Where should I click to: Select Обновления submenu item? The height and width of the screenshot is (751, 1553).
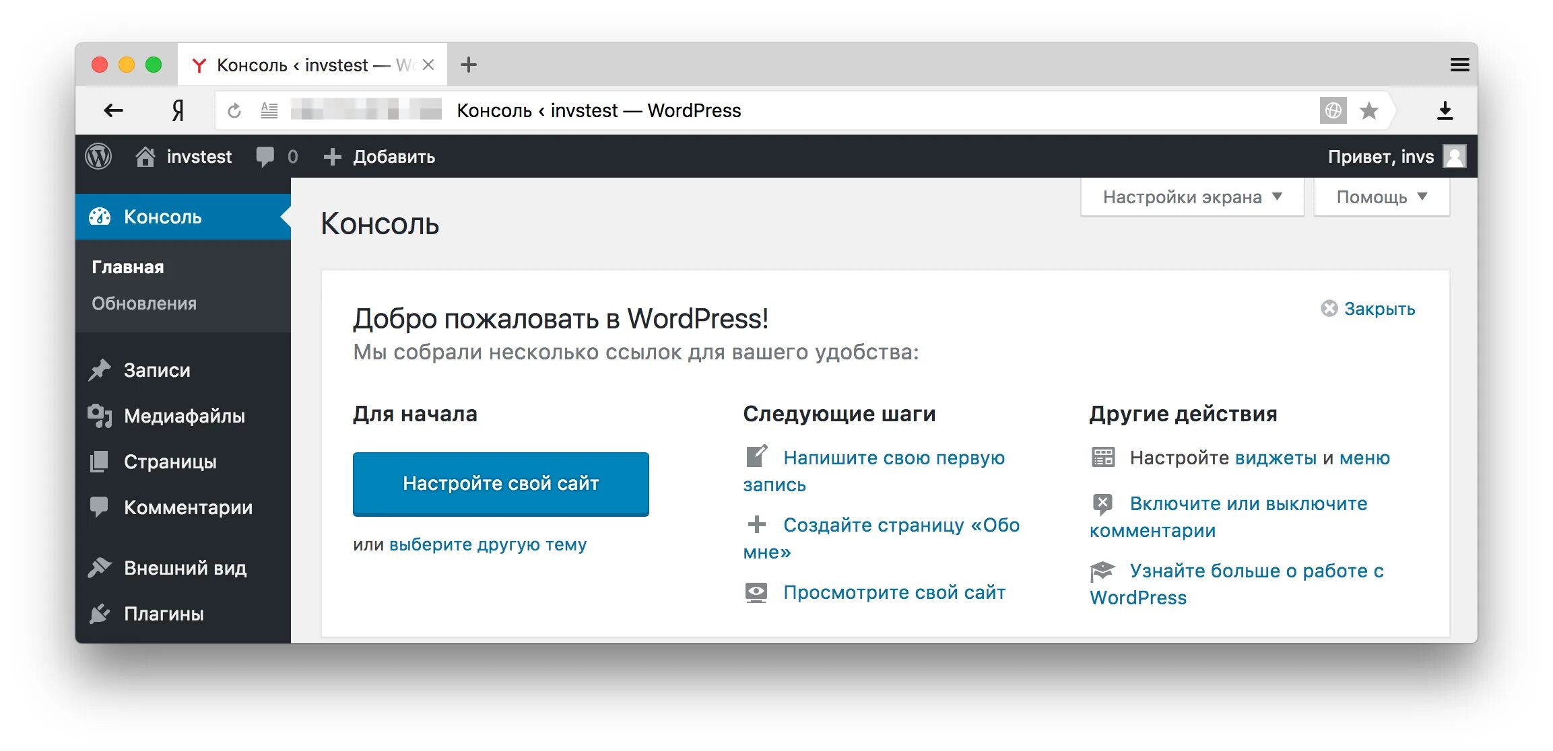click(144, 303)
